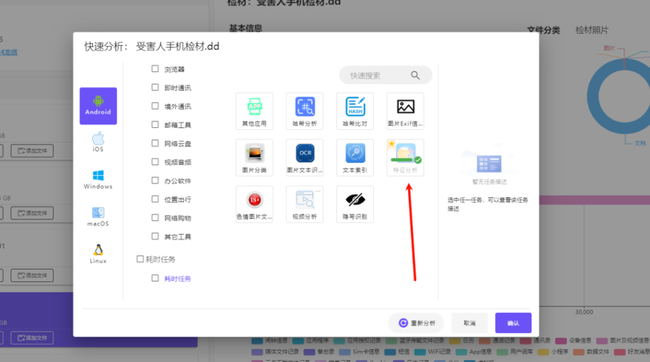
Task: Select the 哈希分析 task icon
Action: [x=305, y=111]
